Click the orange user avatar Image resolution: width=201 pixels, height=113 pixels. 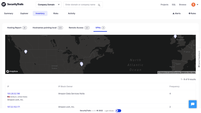tap(193, 5)
